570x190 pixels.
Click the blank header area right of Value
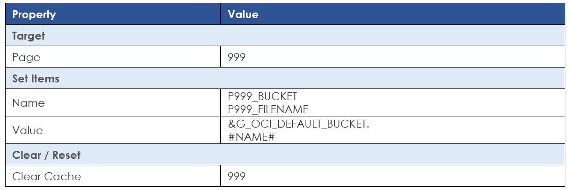coord(411,14)
